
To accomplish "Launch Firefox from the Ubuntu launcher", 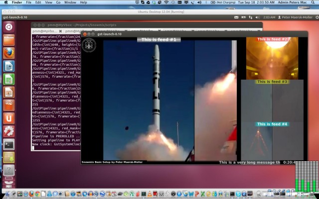I will [8, 53].
